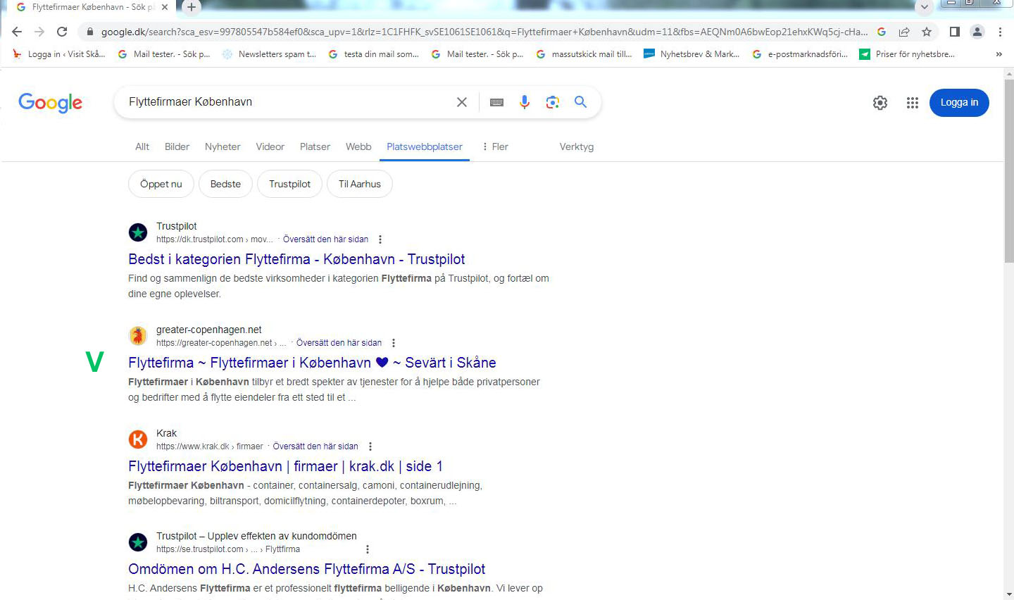Open new browser tab plus button
1014x600 pixels.
tap(192, 7)
